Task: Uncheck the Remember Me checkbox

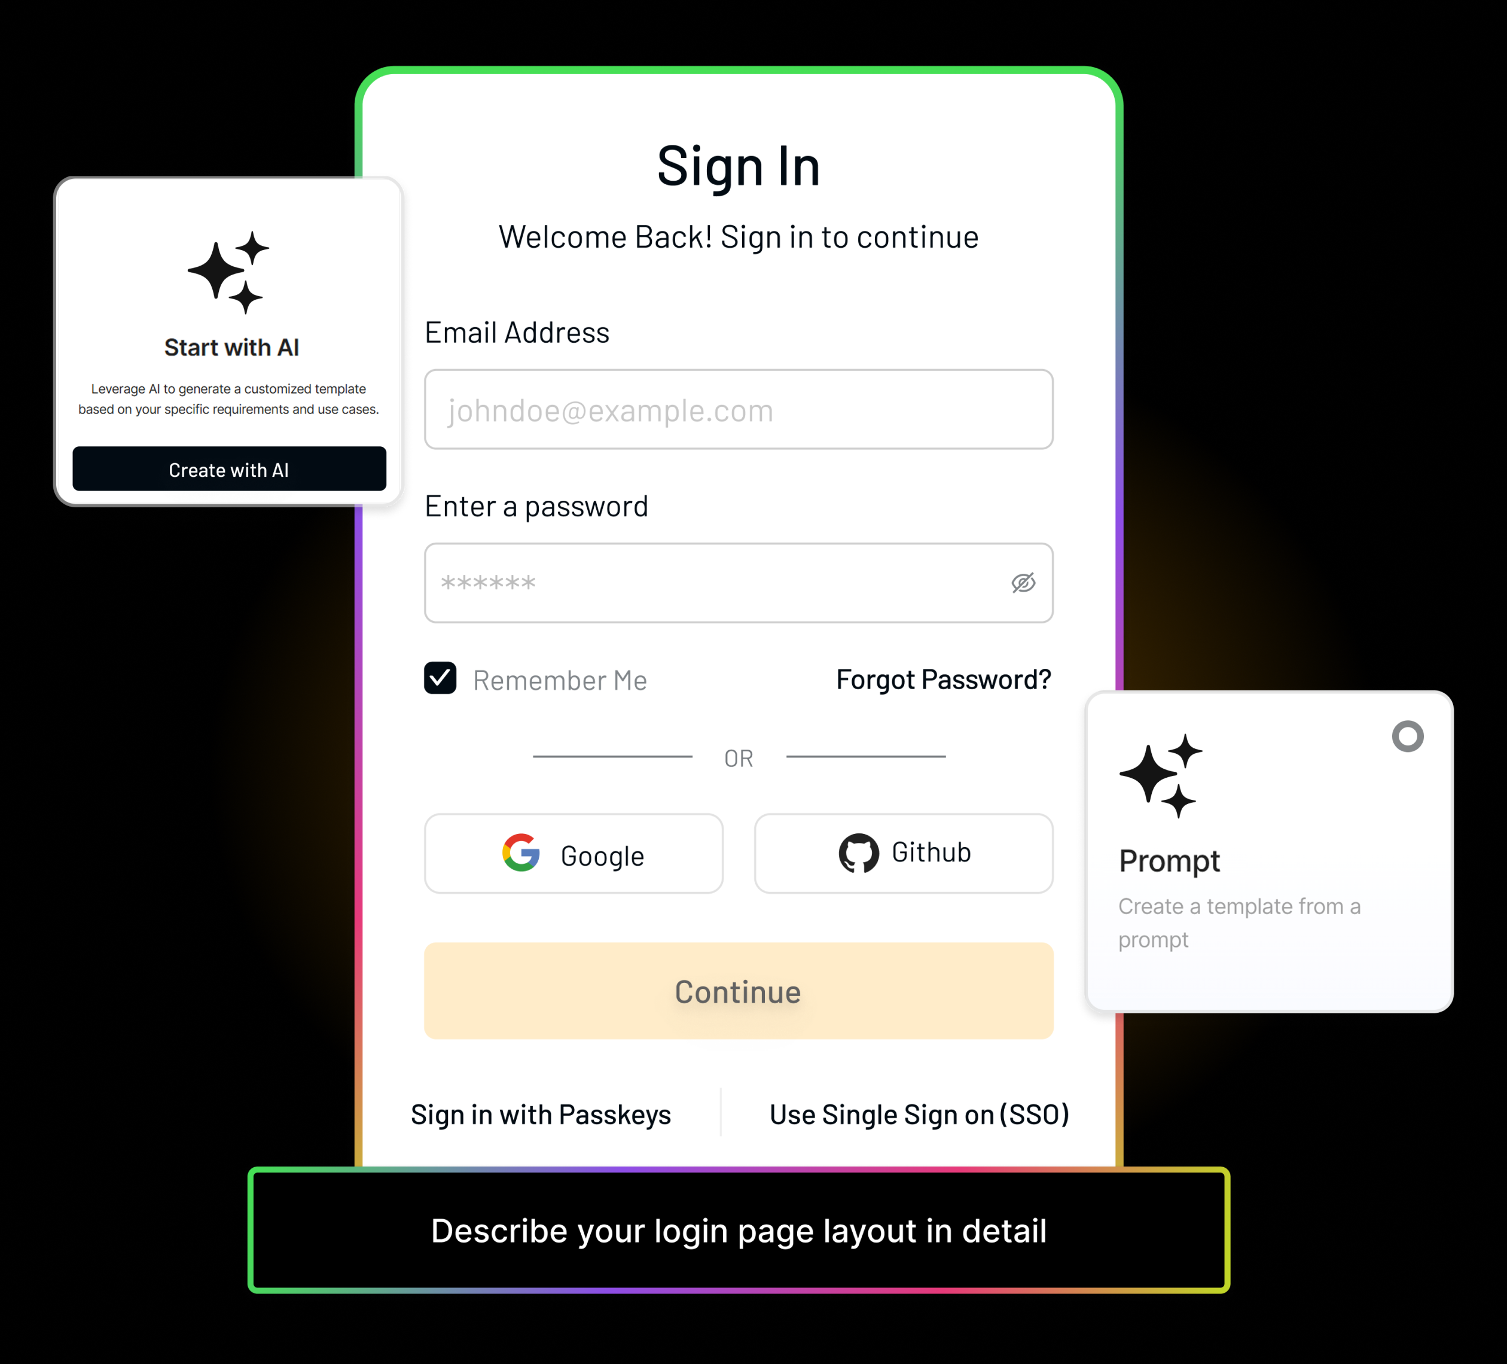Action: click(440, 678)
